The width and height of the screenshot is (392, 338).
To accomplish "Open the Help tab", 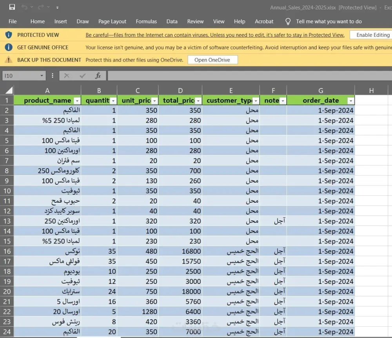I will (240, 22).
